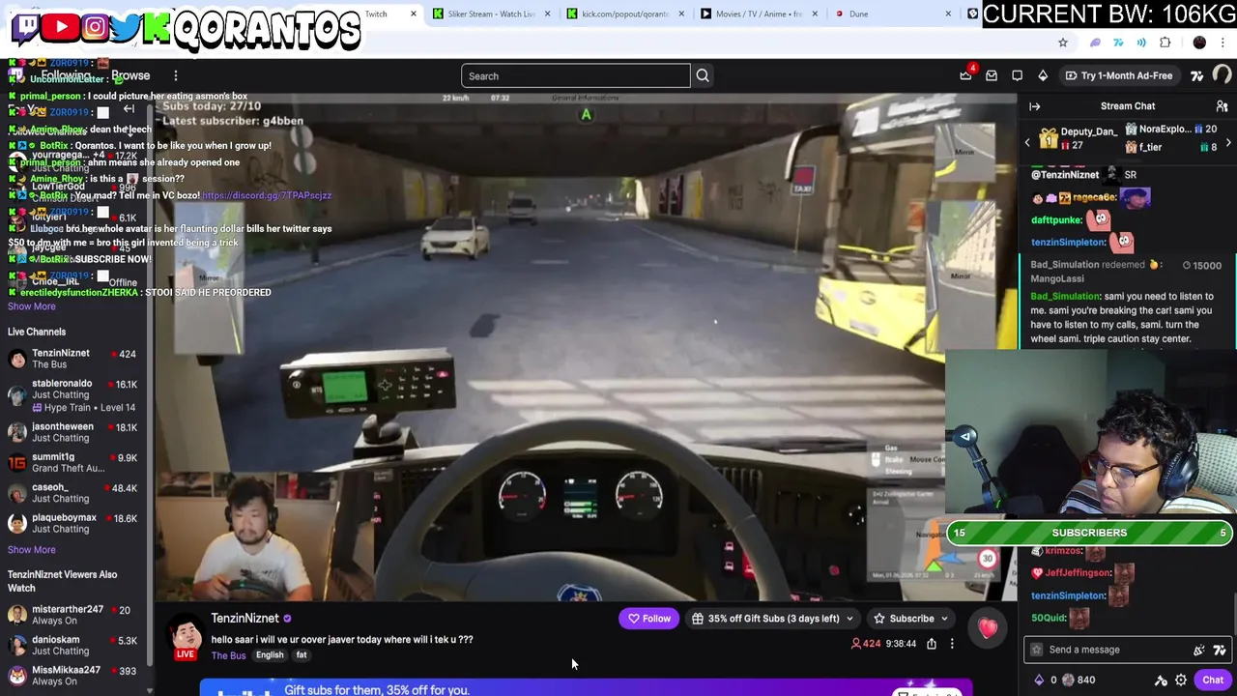Click the stream video player
Screen dimensions: 1237x696
pyautogui.click(x=586, y=346)
